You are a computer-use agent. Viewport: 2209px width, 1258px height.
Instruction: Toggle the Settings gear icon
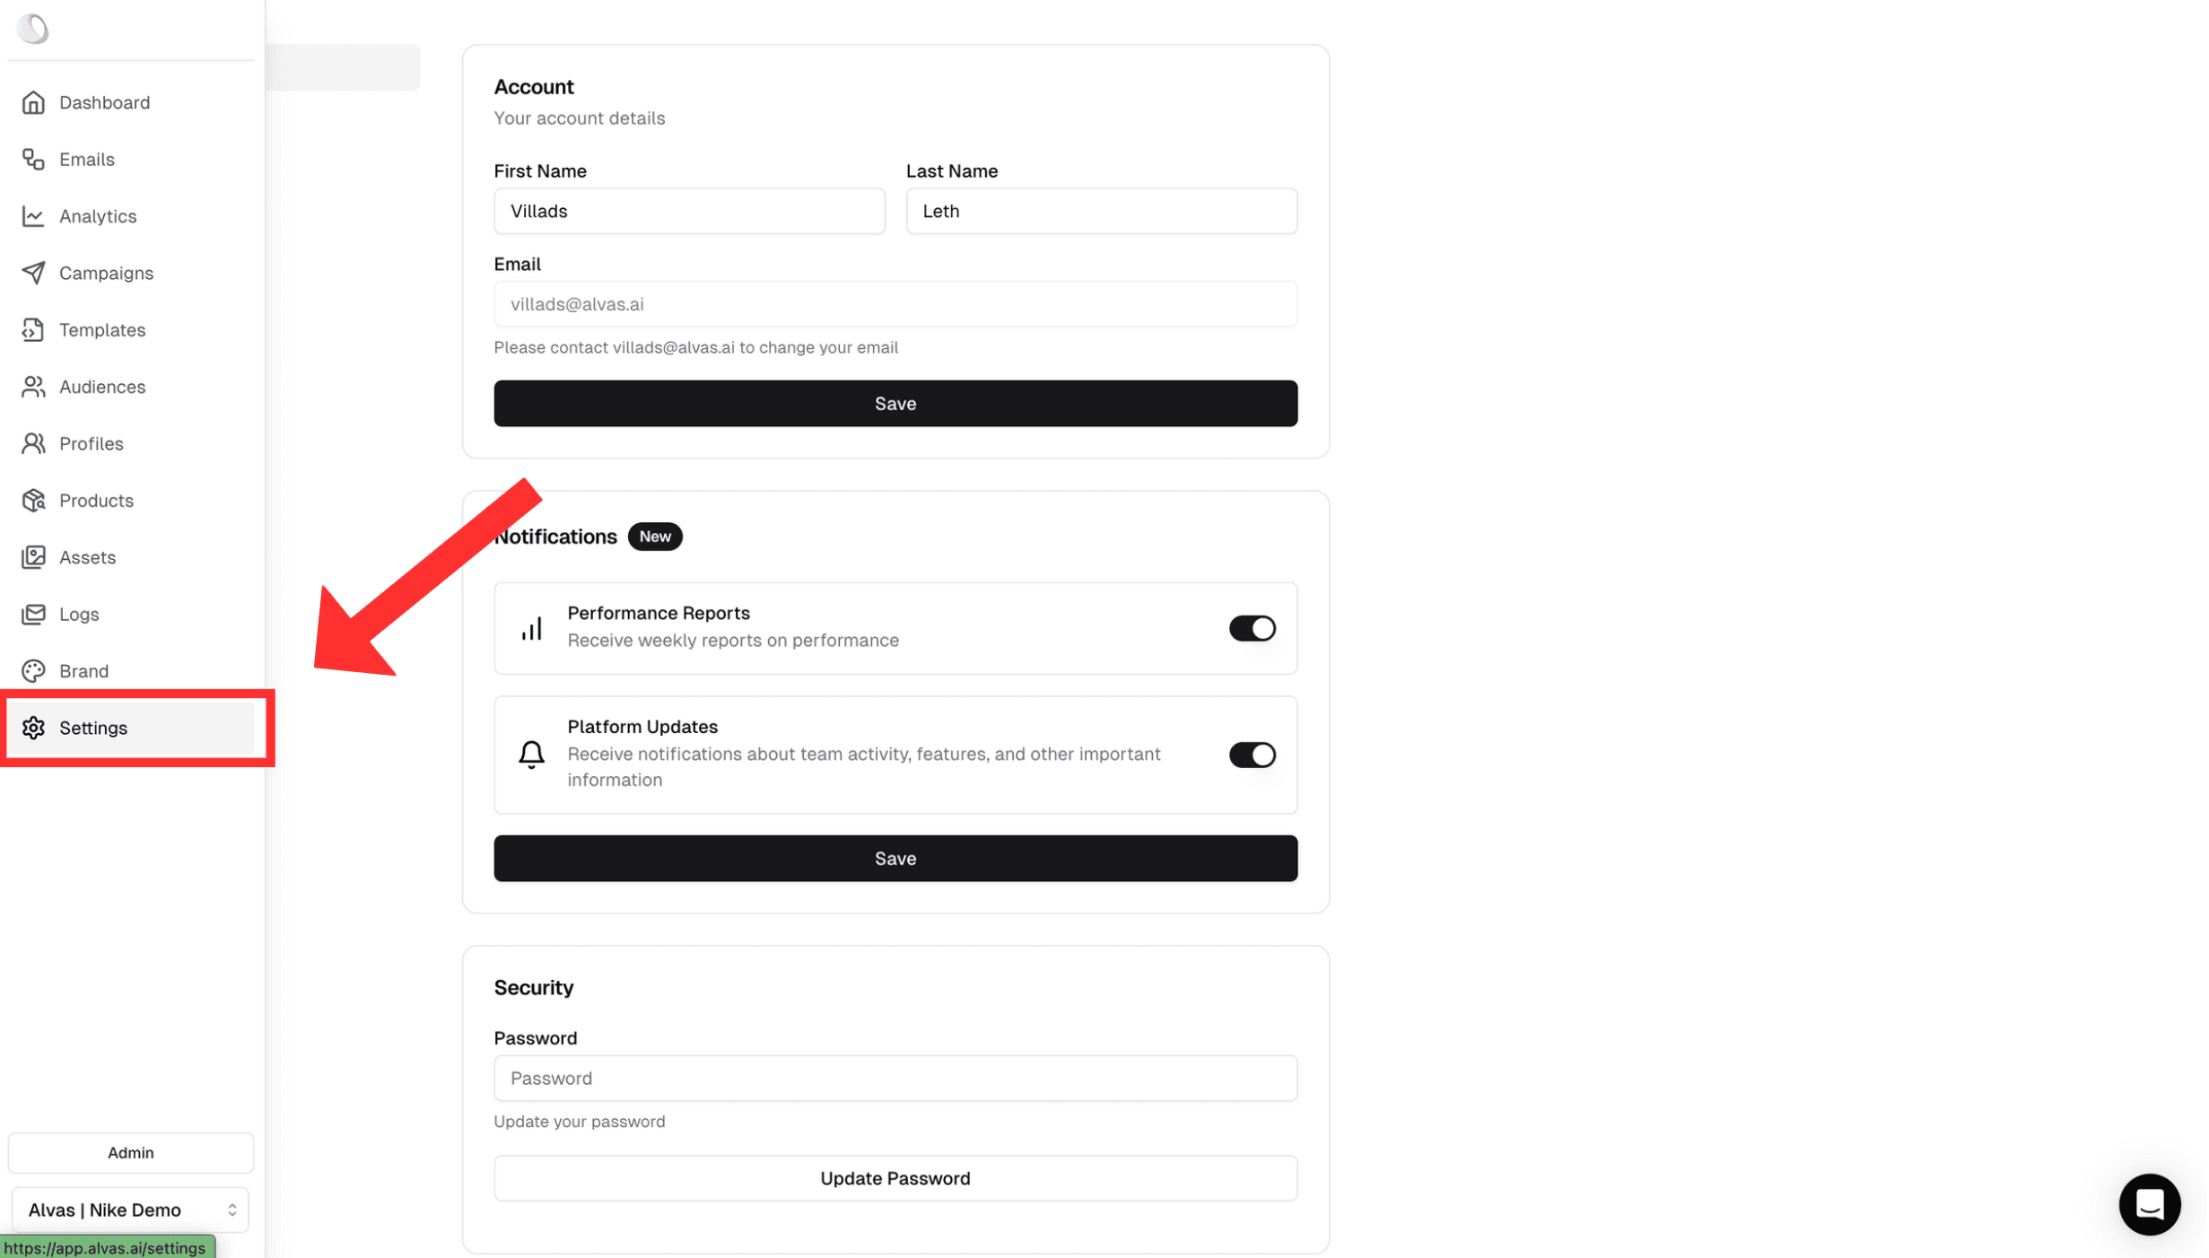pos(33,727)
